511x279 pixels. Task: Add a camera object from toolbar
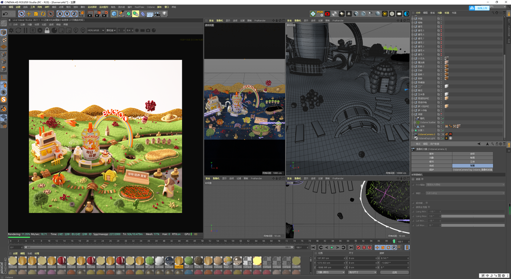pyautogui.click(x=157, y=13)
